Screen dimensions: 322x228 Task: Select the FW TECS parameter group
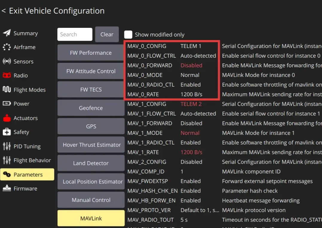point(91,90)
